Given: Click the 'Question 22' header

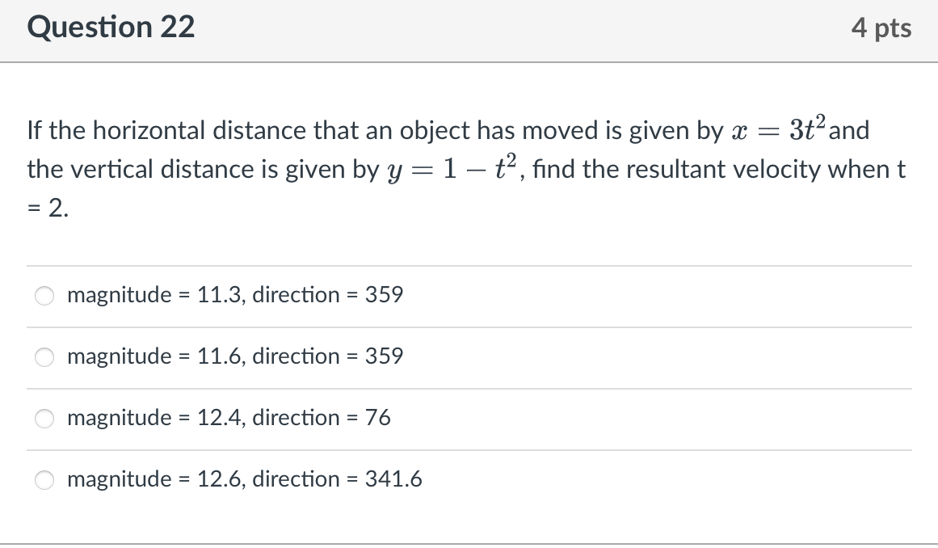Looking at the screenshot, I should coord(110,27).
